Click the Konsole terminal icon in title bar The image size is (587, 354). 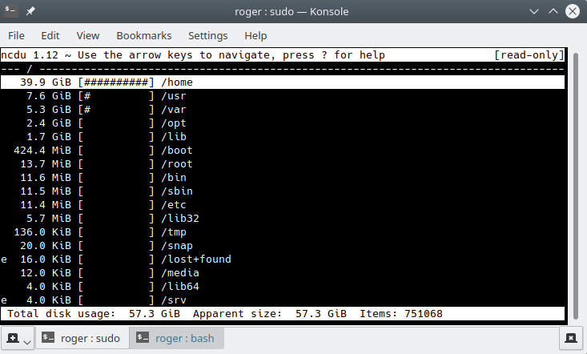(x=12, y=13)
